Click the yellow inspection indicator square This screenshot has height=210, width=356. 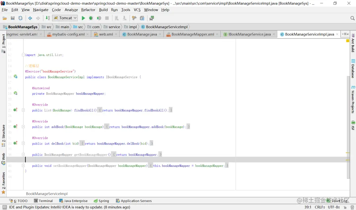pyautogui.click(x=348, y=41)
